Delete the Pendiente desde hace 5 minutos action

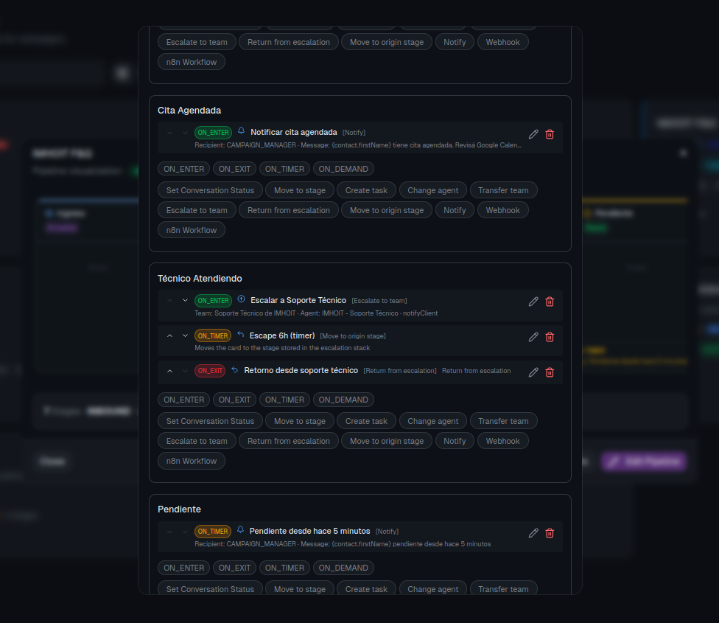[x=550, y=533]
